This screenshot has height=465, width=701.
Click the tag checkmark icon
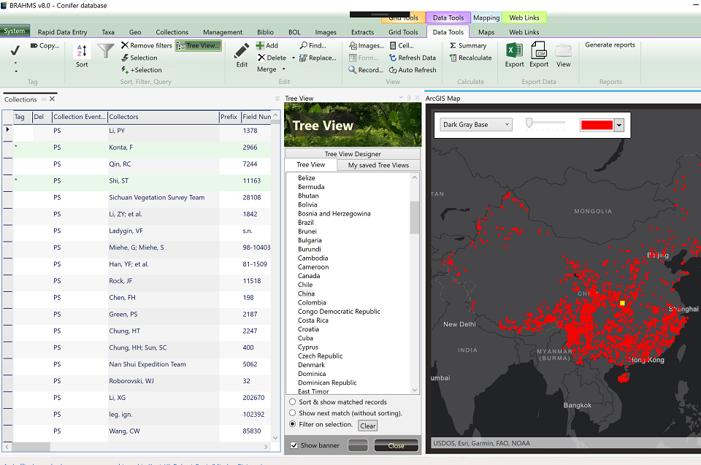(15, 50)
